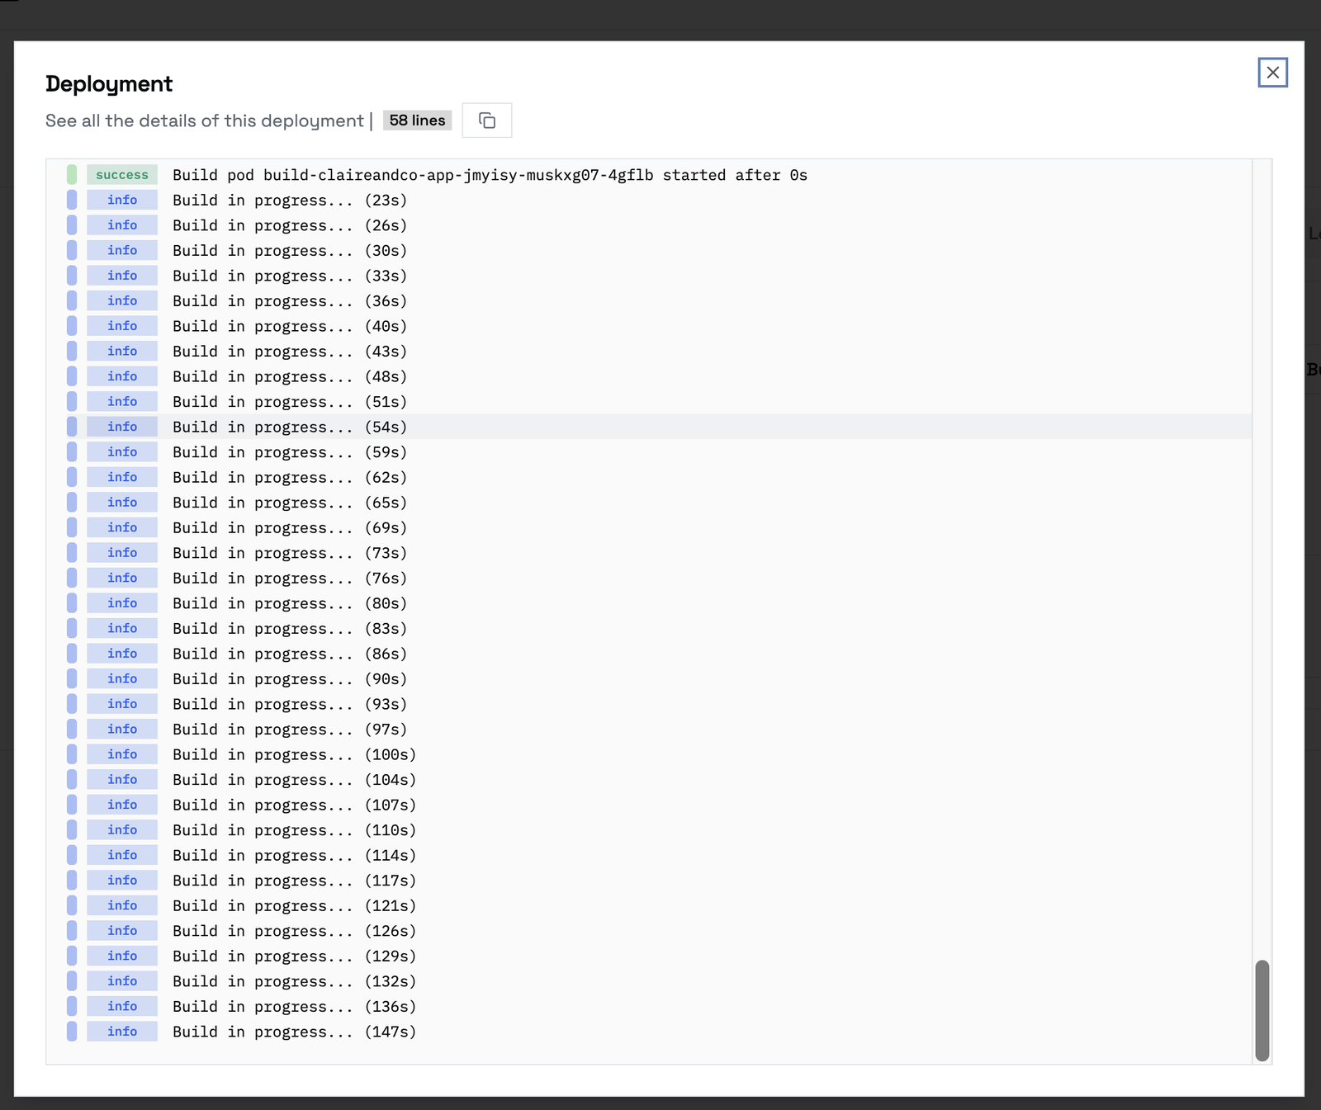Select the build pod started log line

point(649,175)
